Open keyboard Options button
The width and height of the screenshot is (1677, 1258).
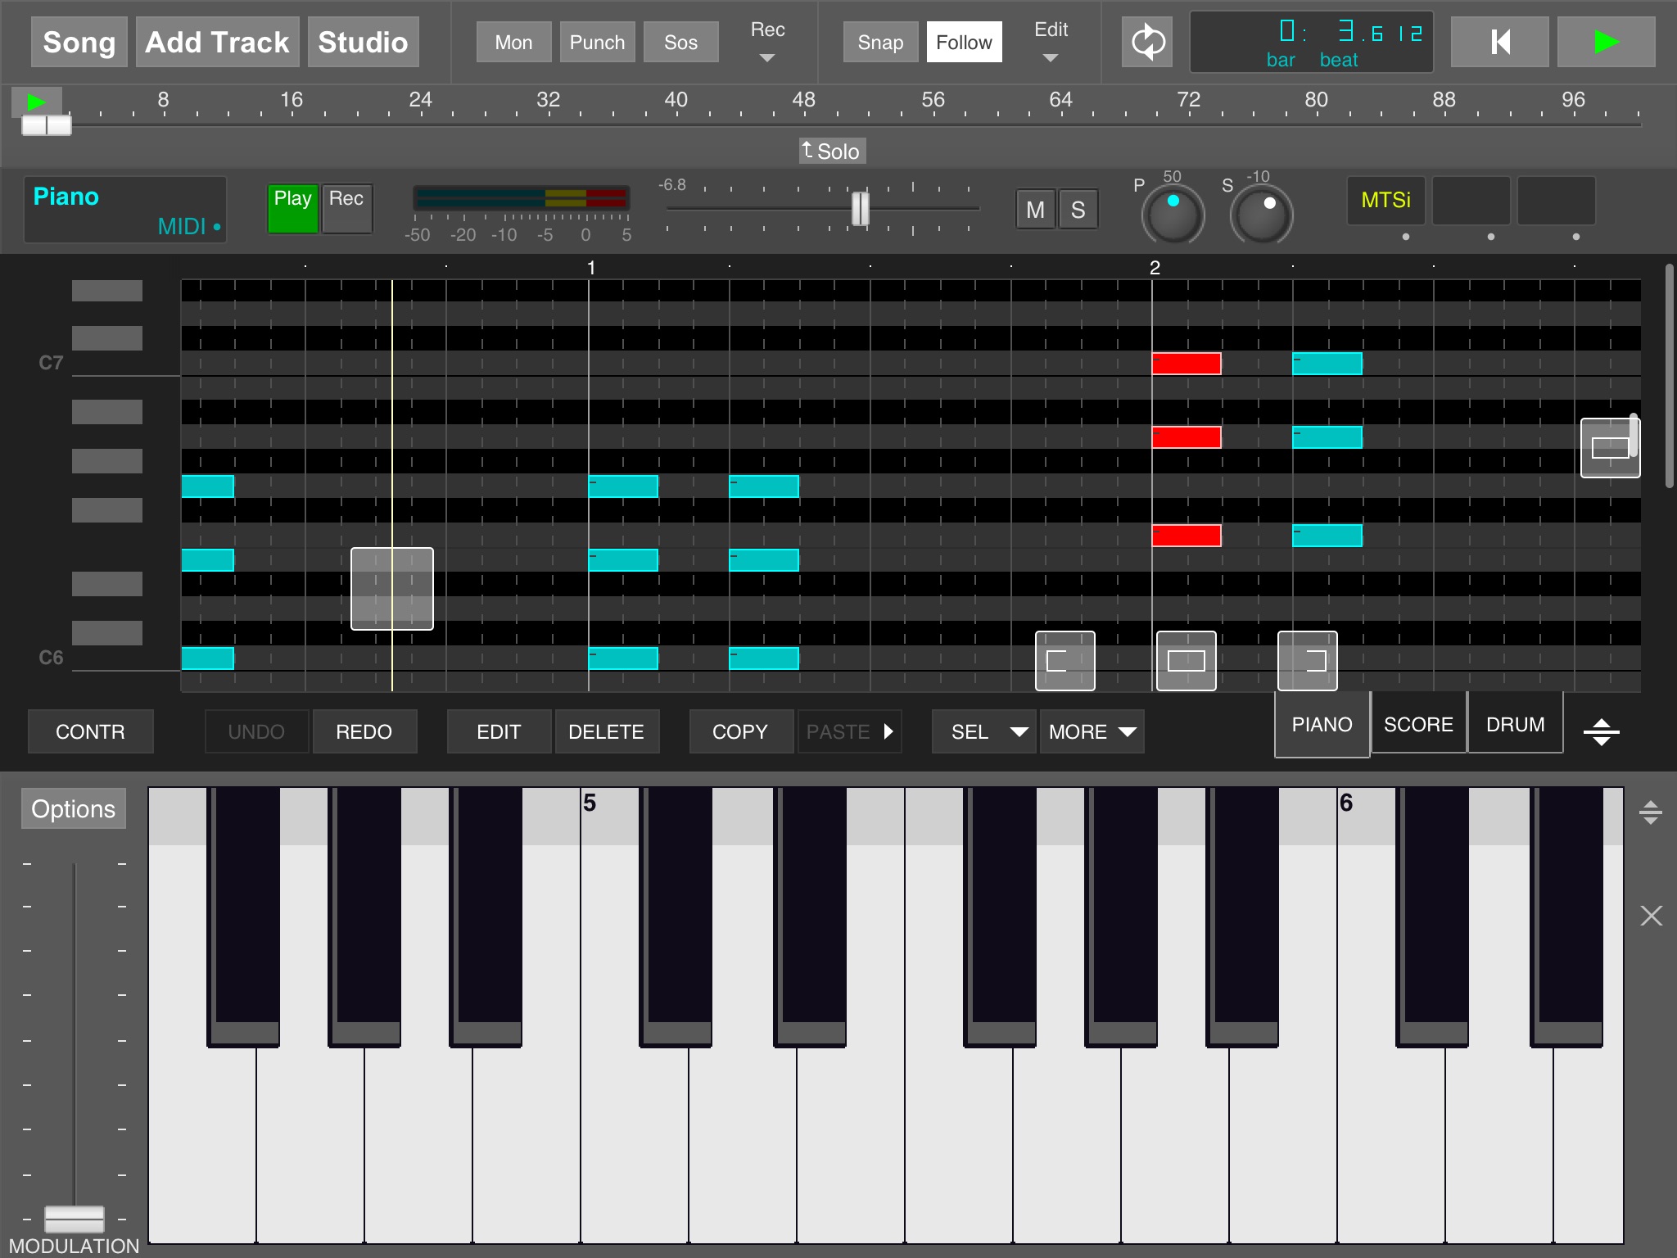coord(74,808)
